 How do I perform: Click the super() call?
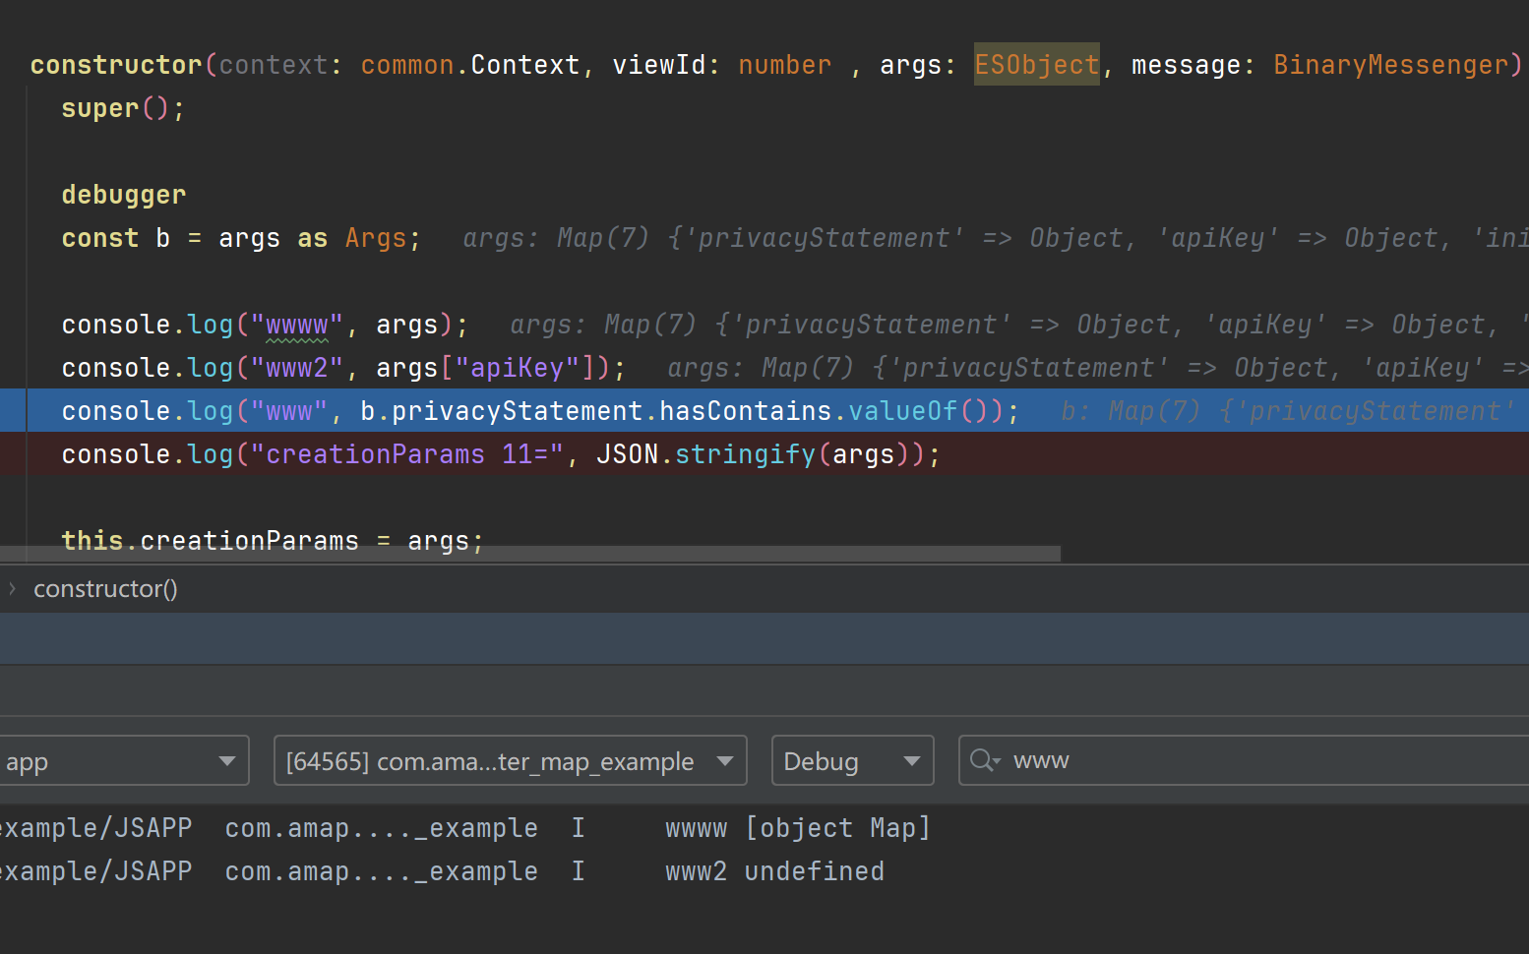[123, 108]
